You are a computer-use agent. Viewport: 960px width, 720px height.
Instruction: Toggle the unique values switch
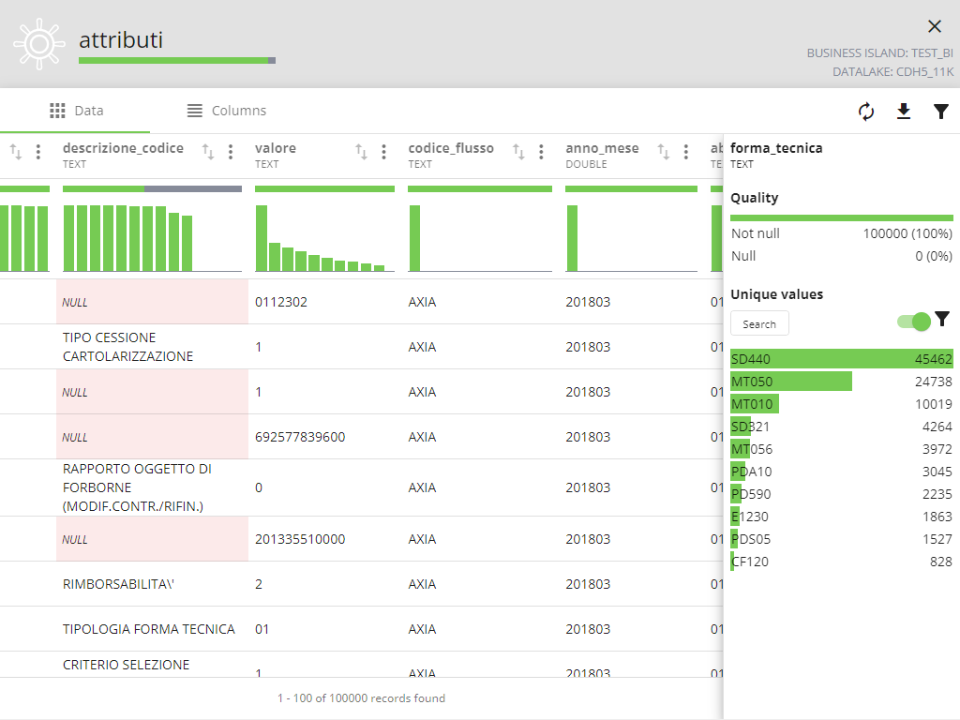point(913,322)
